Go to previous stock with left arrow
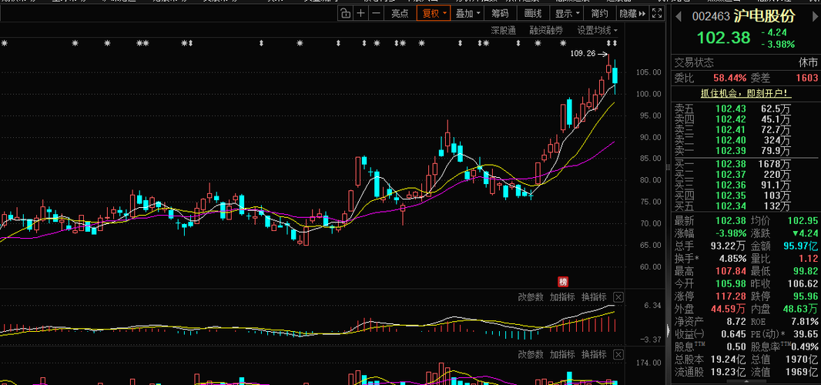Image resolution: width=821 pixels, height=385 pixels. click(679, 17)
